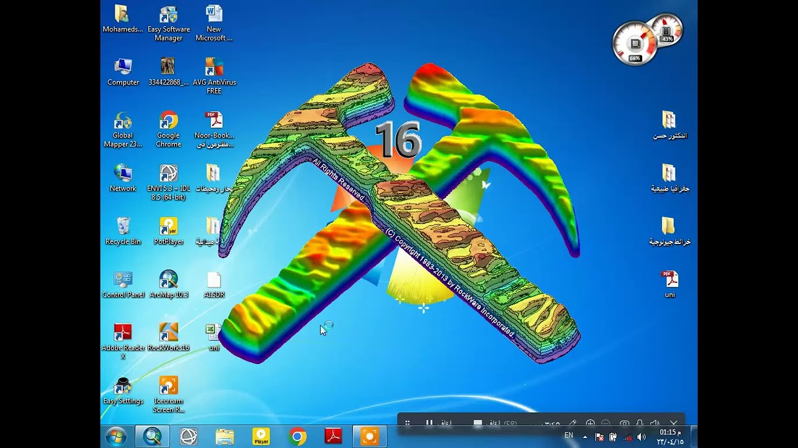Open the power plug tray icon
This screenshot has width=798, height=448.
click(613, 437)
